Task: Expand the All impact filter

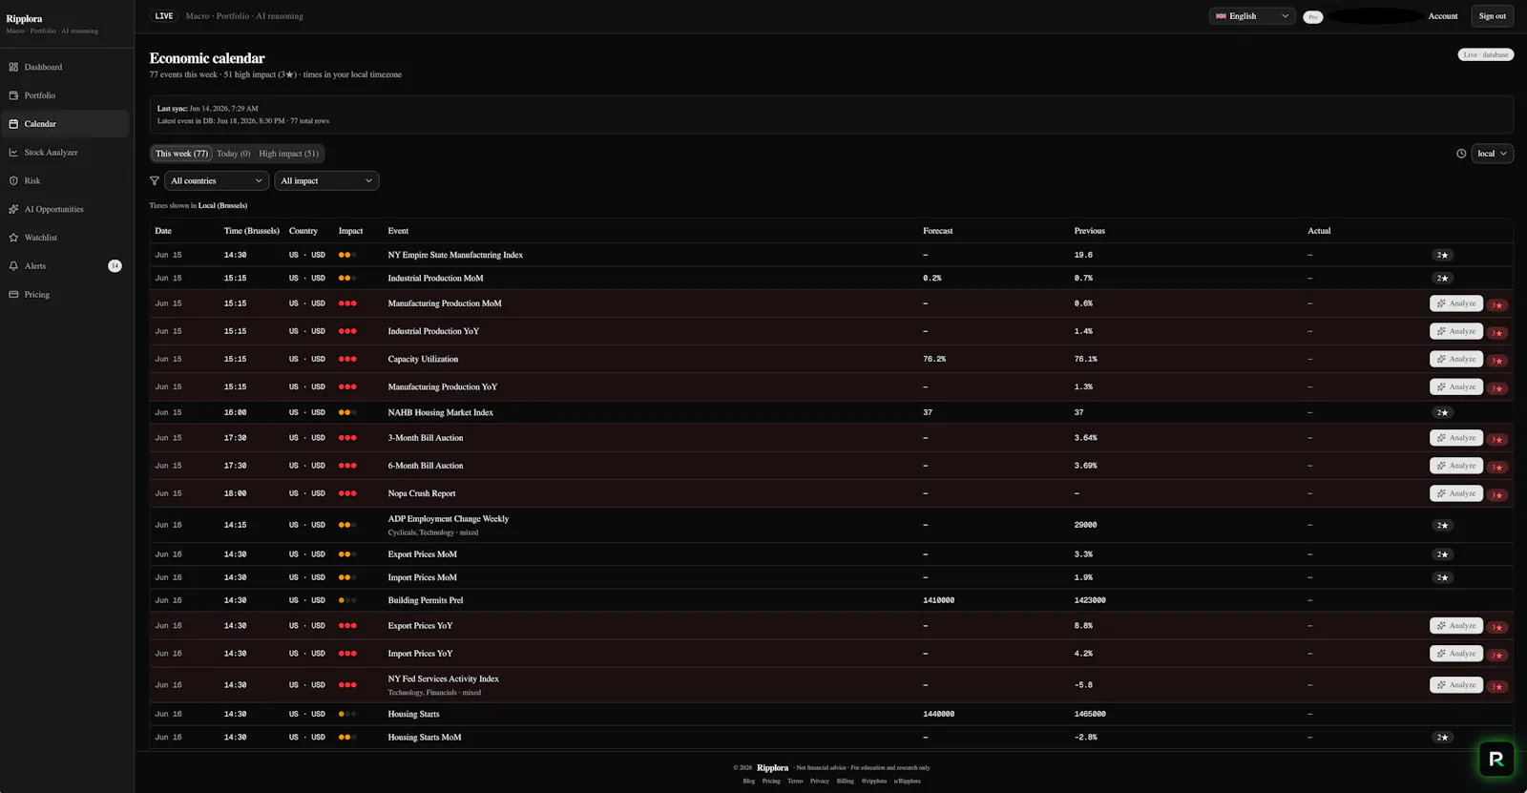Action: point(326,180)
